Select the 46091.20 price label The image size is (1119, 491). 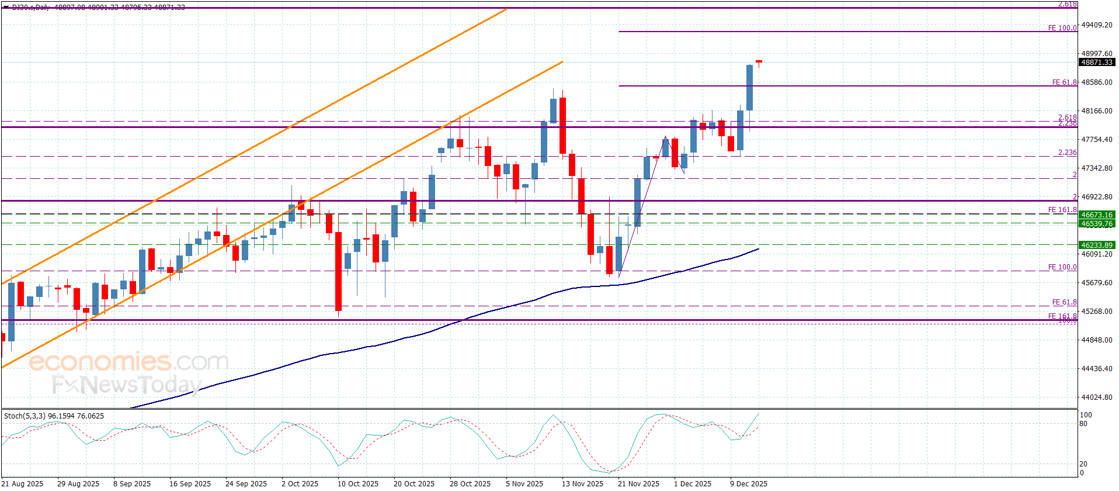pyautogui.click(x=1097, y=254)
